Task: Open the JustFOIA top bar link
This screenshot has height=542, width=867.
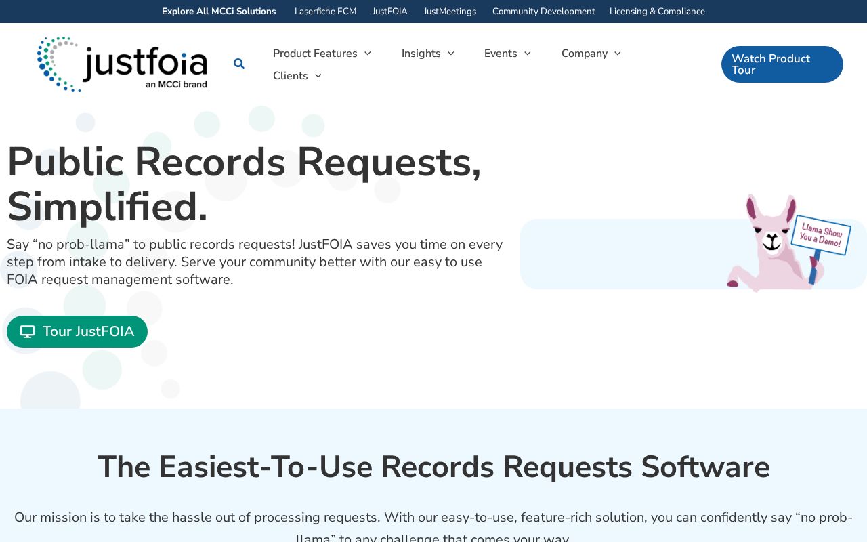Action: (390, 12)
